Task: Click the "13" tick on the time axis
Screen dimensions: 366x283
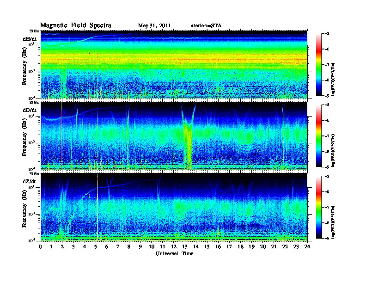Action: click(x=185, y=247)
